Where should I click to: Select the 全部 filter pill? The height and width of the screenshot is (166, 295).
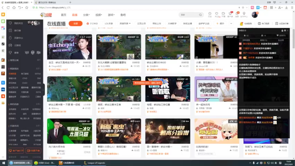point(76,24)
